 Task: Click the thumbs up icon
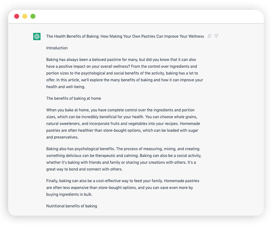[209, 36]
